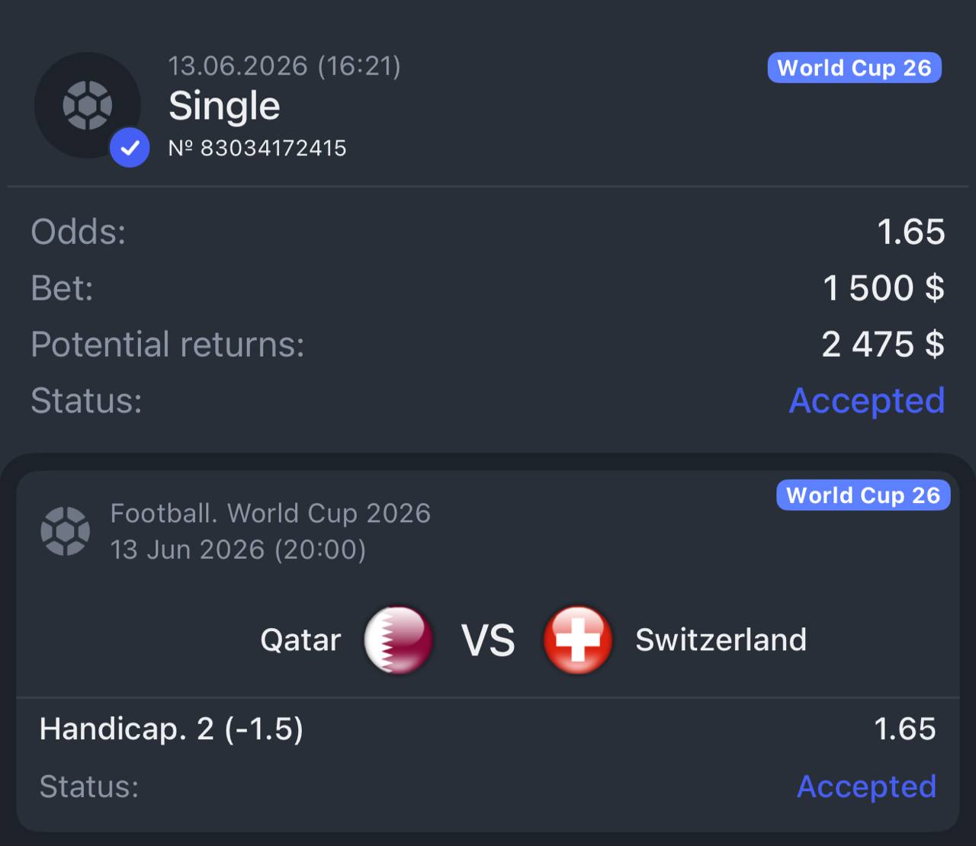Click the Football. World Cup 2026 label
Screen dimensions: 976x846
(271, 514)
